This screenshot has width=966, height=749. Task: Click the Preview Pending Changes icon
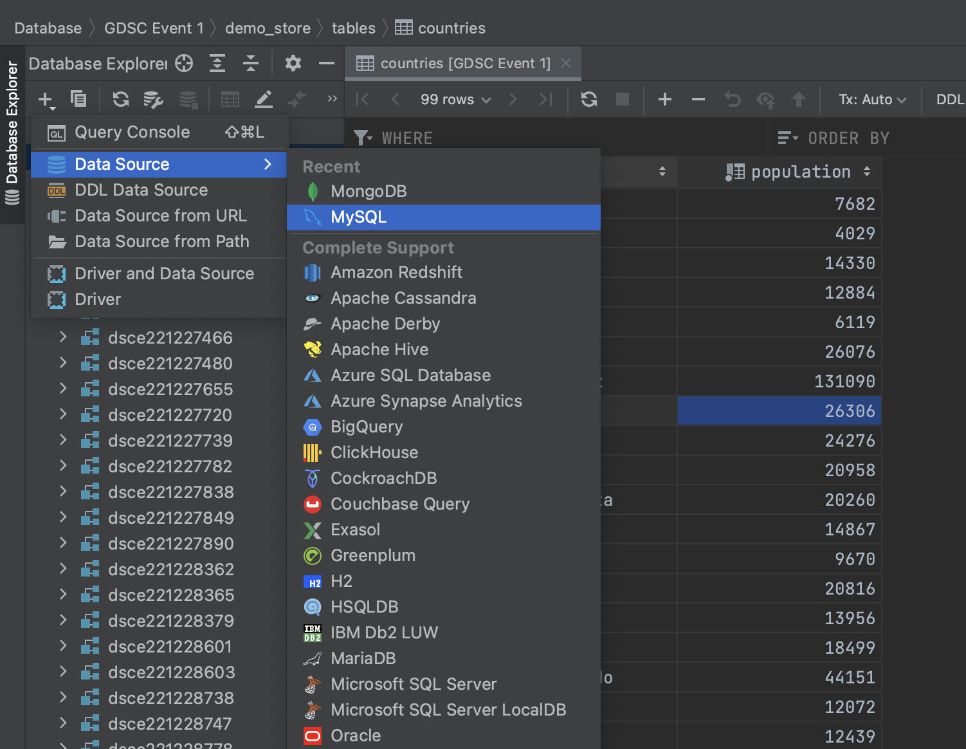(765, 99)
